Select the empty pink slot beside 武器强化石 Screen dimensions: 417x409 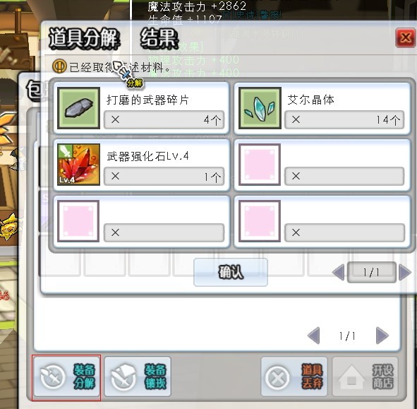point(260,165)
